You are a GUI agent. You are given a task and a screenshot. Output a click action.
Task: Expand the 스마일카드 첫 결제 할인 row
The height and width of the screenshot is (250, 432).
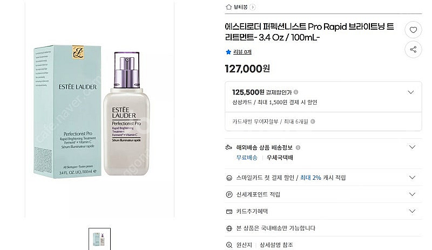(x=412, y=178)
